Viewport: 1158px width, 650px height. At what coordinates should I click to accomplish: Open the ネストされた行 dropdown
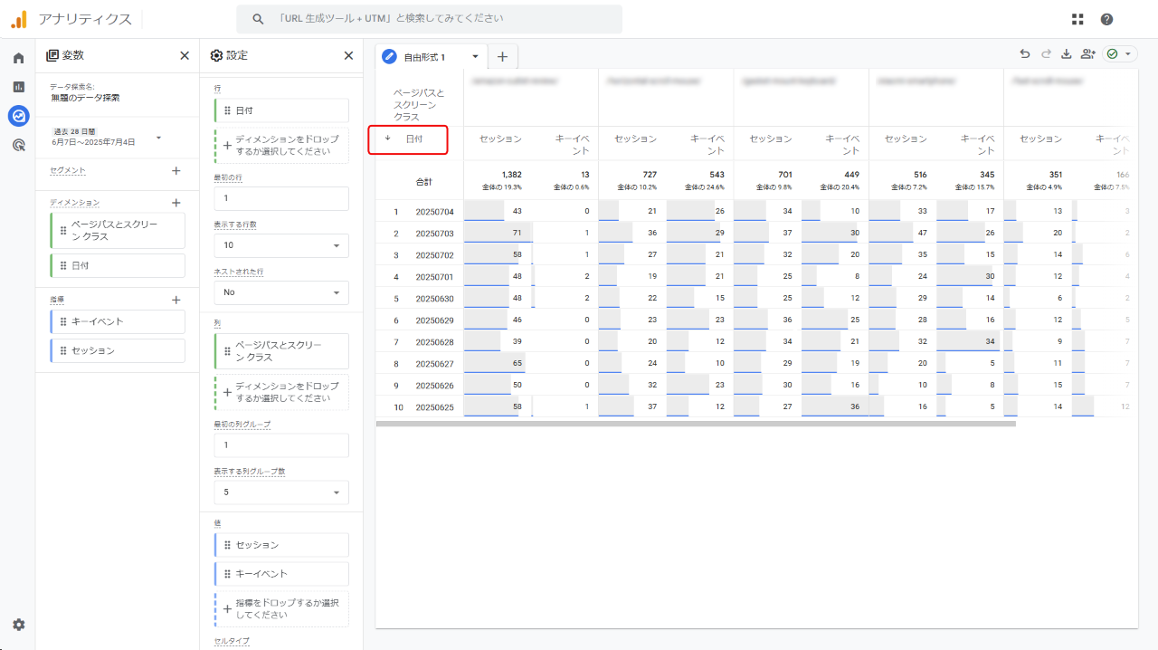281,292
